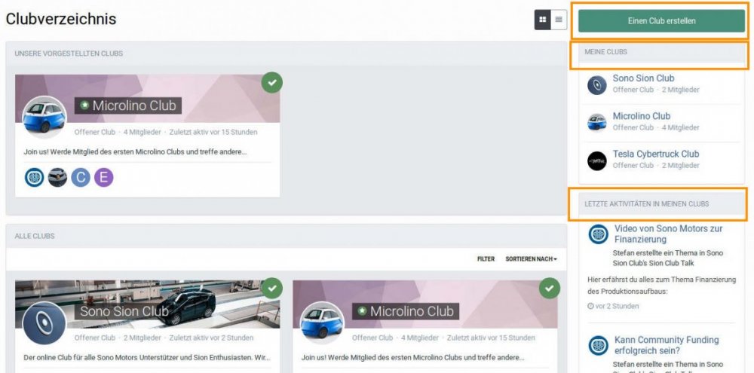Open Tesla Cybertruck Club link in sidebar
The width and height of the screenshot is (754, 373).
coord(656,154)
